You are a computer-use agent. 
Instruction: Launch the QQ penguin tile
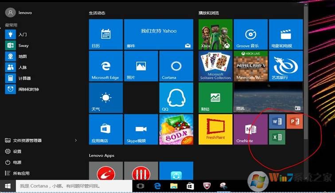(176, 97)
